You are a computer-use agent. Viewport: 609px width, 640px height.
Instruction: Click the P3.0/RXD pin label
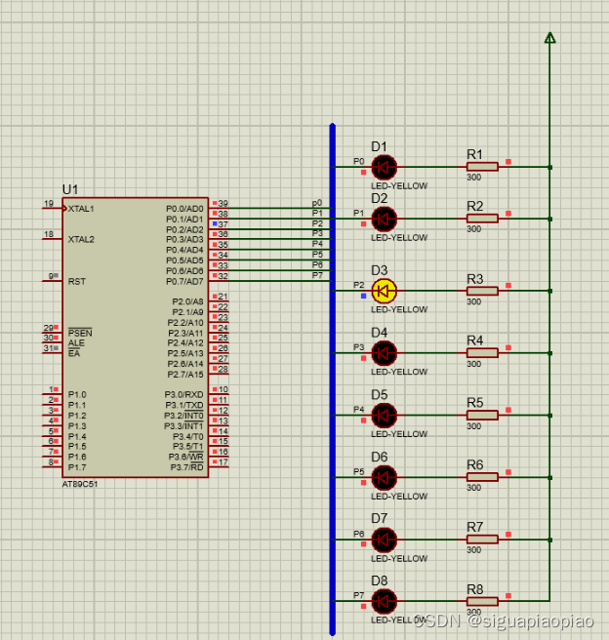click(x=183, y=395)
